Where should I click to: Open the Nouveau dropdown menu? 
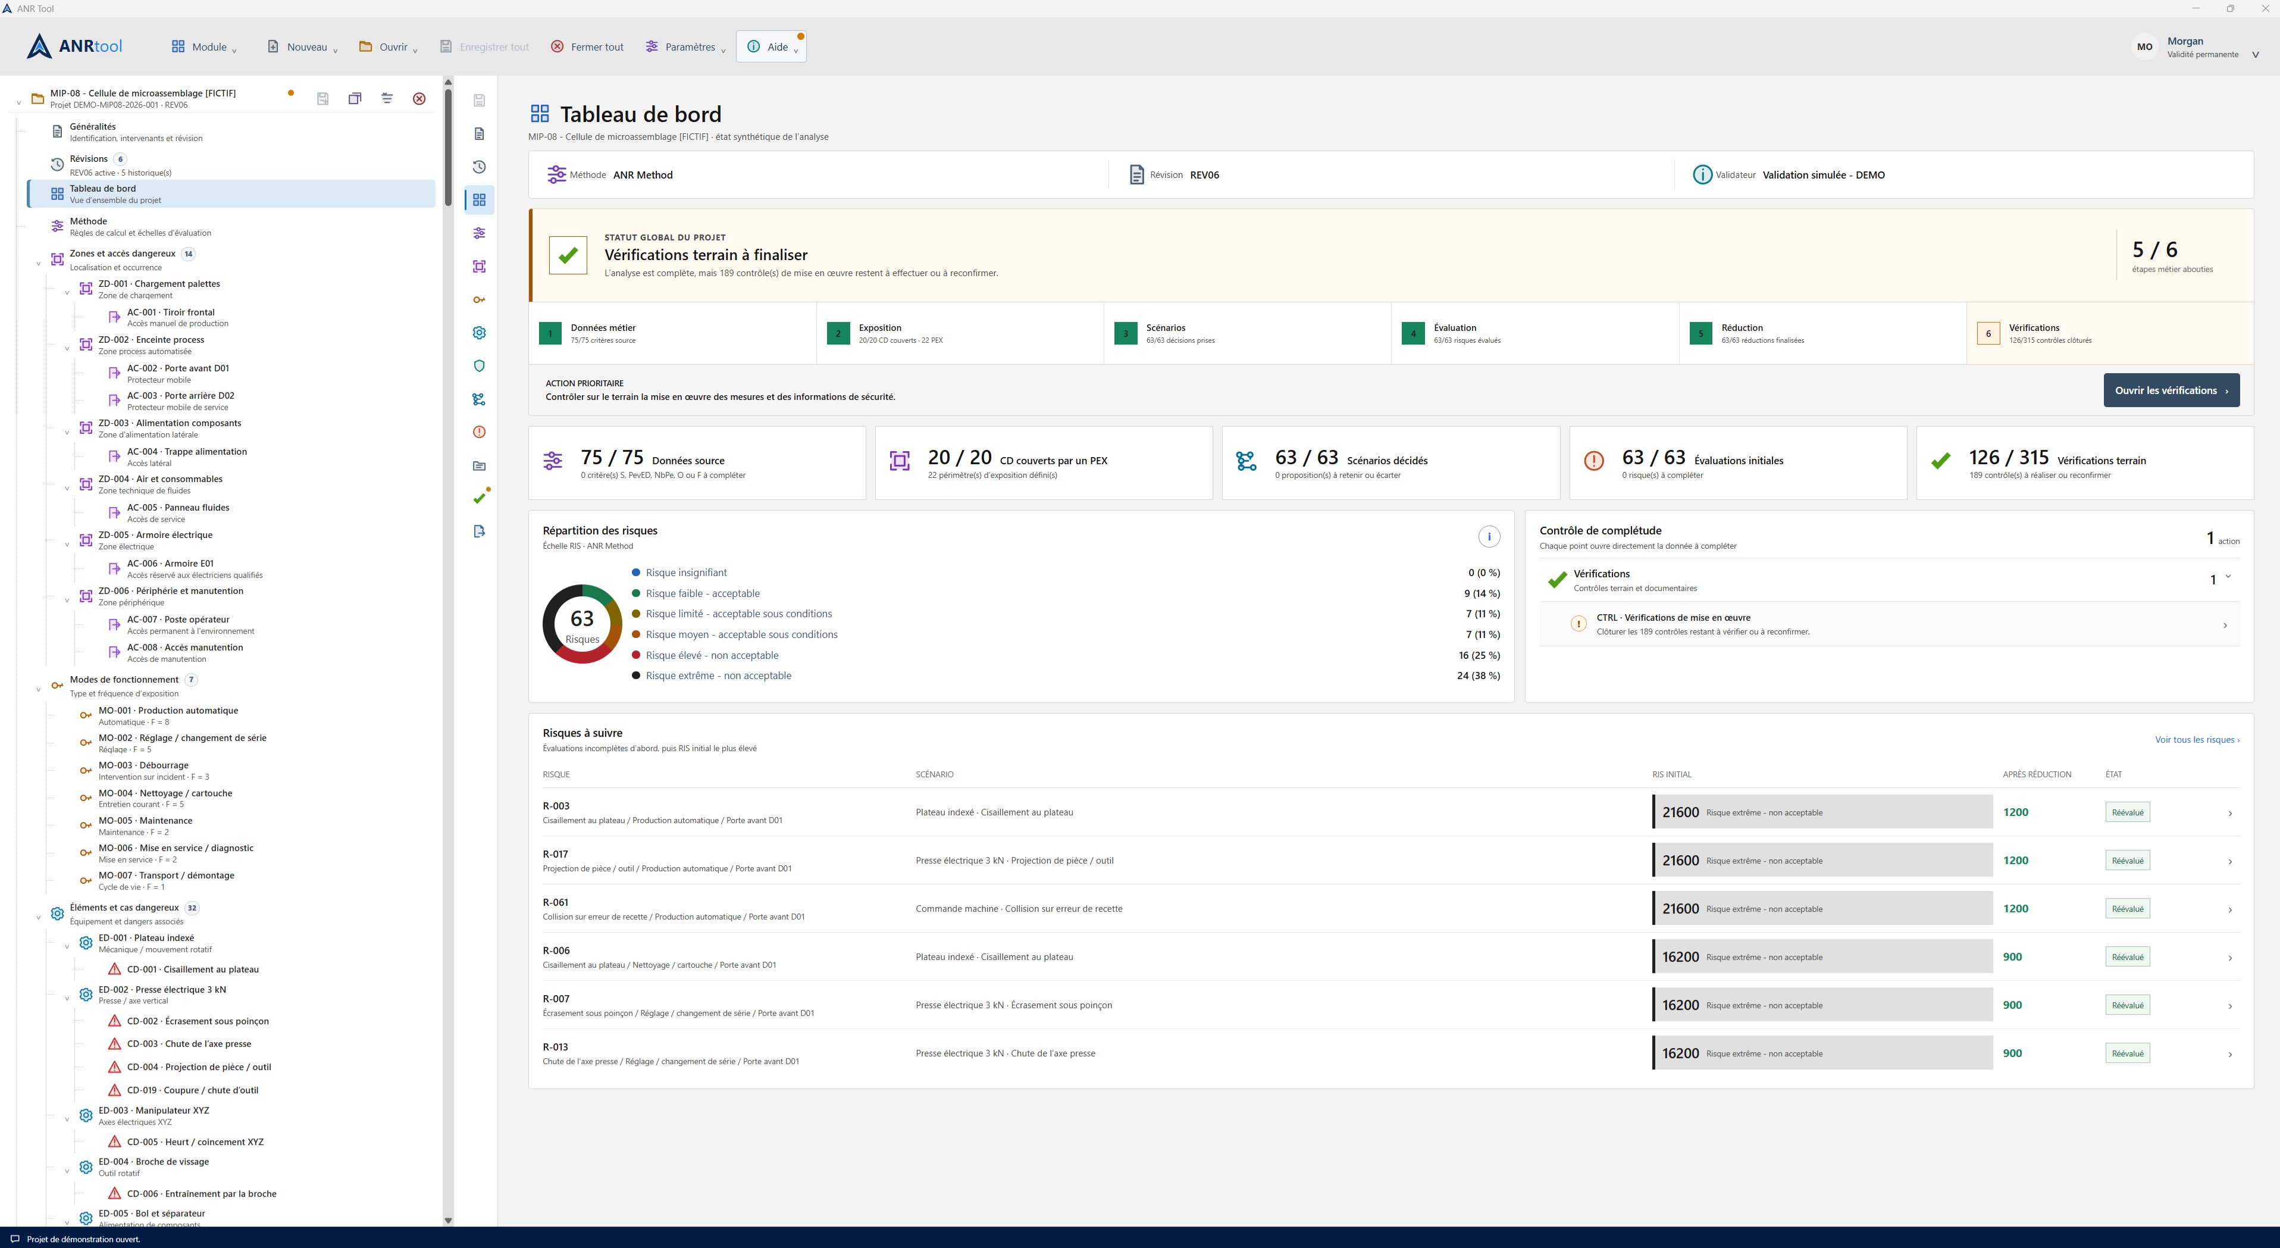click(x=303, y=47)
